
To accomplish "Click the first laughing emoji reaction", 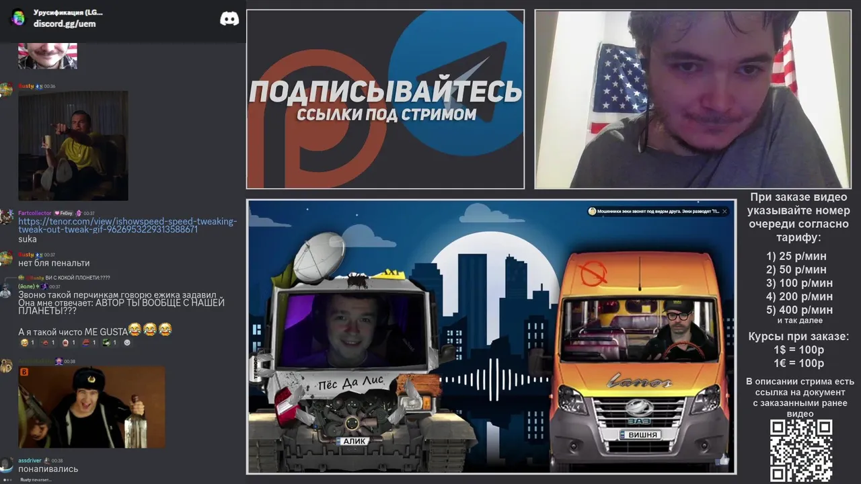I will click(x=28, y=343).
